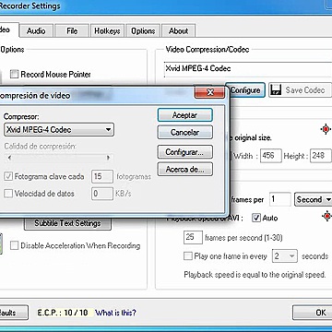Click the E.C.P. : 10 / 10 text
Image resolution: width=332 pixels, height=332 pixels.
coord(63,313)
